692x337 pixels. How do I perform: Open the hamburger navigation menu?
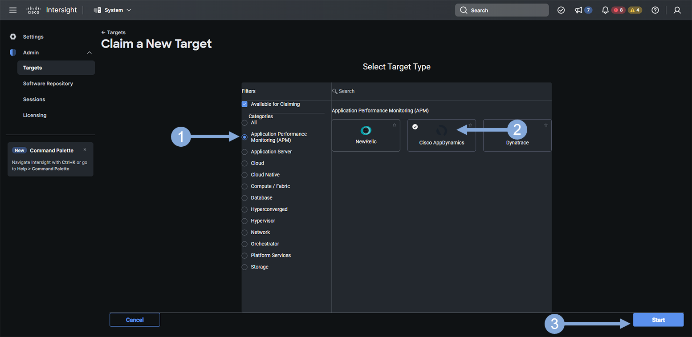[13, 10]
